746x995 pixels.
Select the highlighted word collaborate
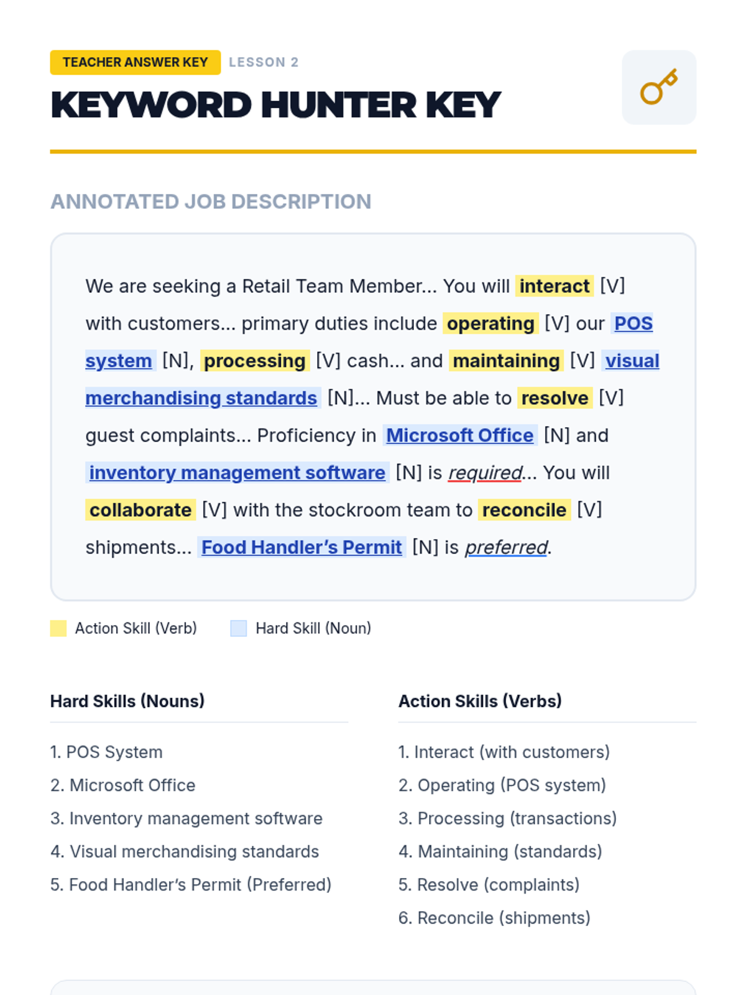tap(140, 510)
